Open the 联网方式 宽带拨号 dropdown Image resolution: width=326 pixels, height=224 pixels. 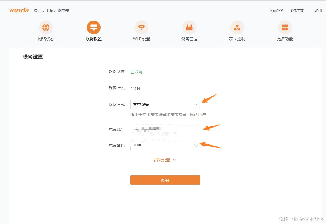coord(165,105)
